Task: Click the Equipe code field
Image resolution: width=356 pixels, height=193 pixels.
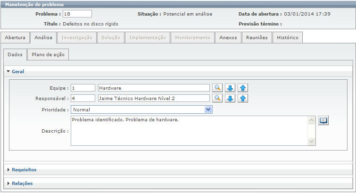Action: [x=83, y=88]
